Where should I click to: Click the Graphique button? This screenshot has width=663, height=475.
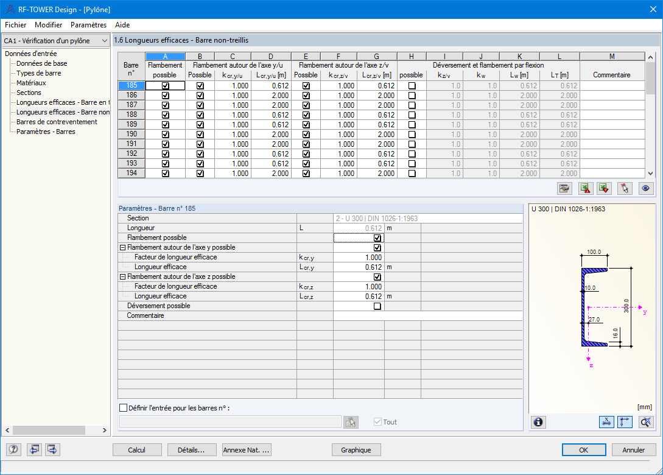(356, 450)
